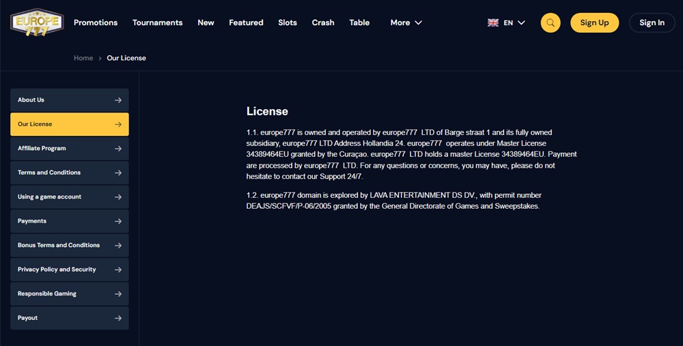The height and width of the screenshot is (346, 683).
Task: Open Terms and Conditions sidebar link
Action: [x=70, y=173]
